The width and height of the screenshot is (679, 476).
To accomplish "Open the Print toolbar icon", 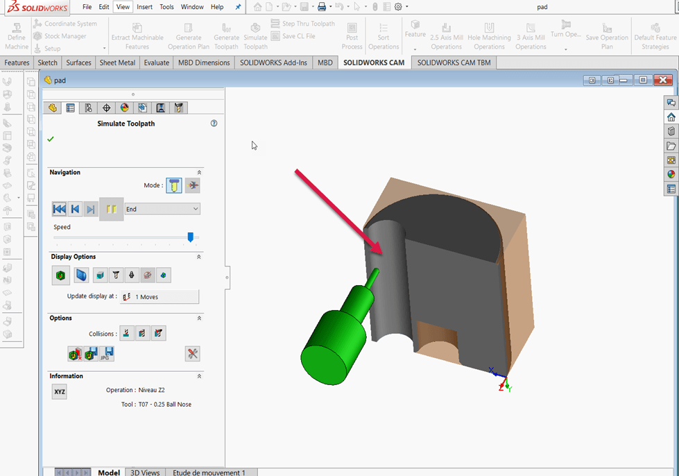I will (322, 7).
